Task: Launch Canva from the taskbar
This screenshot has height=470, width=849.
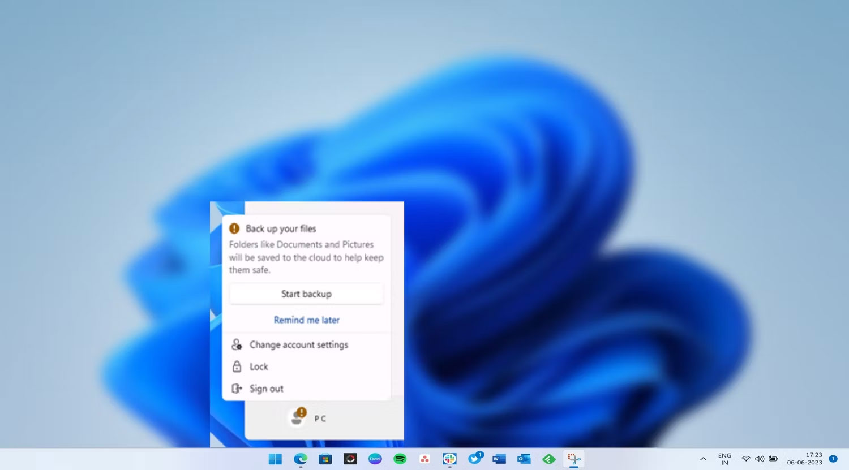Action: click(375, 459)
